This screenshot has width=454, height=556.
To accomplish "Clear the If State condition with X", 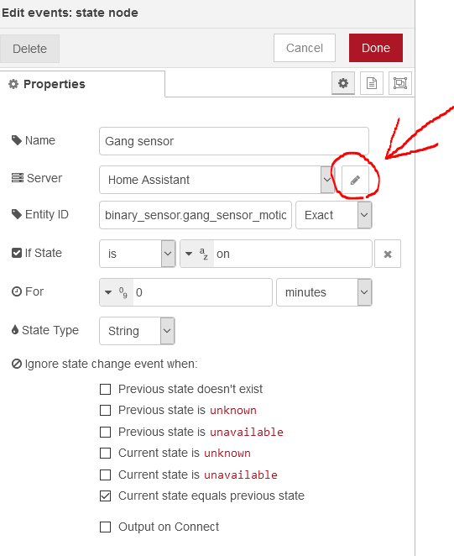I will (x=388, y=254).
